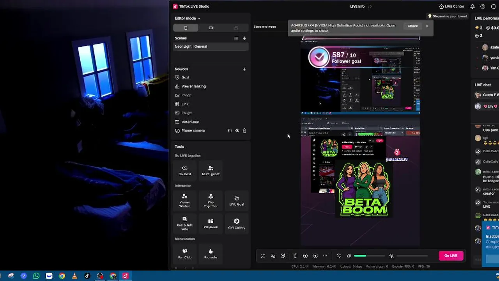Open the black TikTok taskbar icon
The height and width of the screenshot is (281, 499).
coord(87,276)
